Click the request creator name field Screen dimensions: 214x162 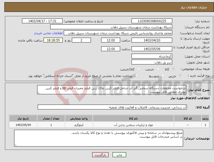[x=118, y=33]
